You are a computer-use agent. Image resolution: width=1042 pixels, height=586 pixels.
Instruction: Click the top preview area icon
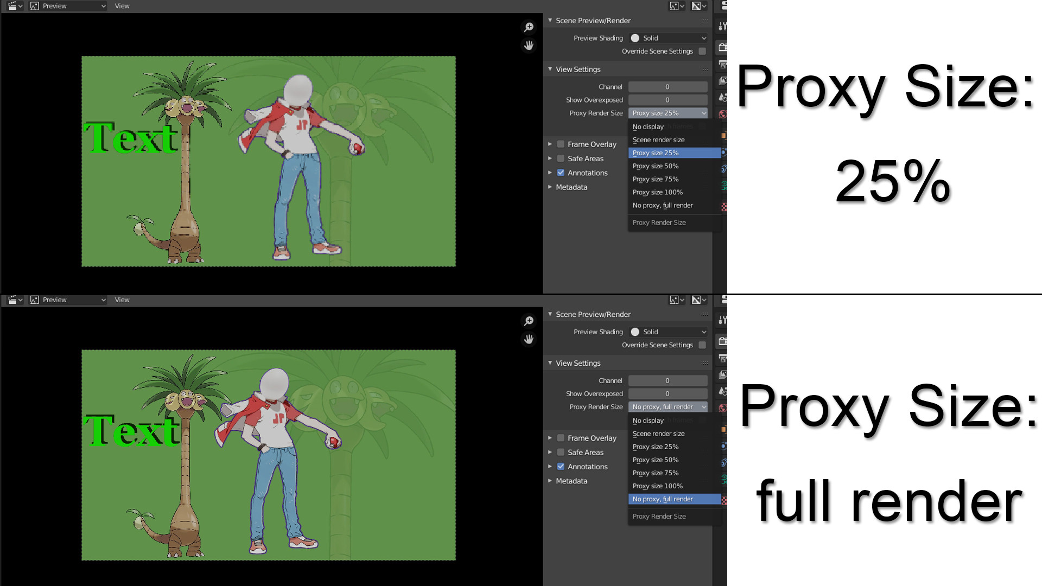point(34,6)
